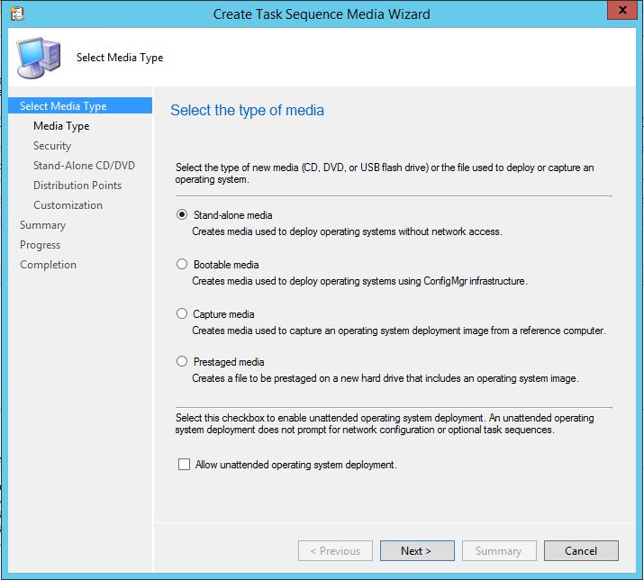644x580 pixels.
Task: Click the Next button
Action: click(x=416, y=550)
